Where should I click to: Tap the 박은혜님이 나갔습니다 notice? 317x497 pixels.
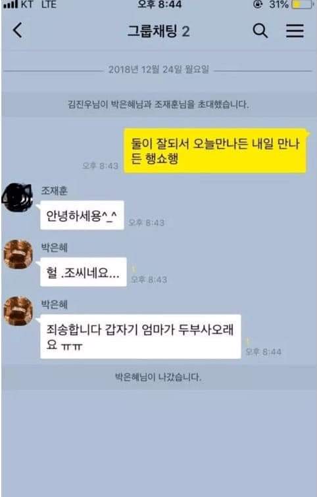coord(158,377)
